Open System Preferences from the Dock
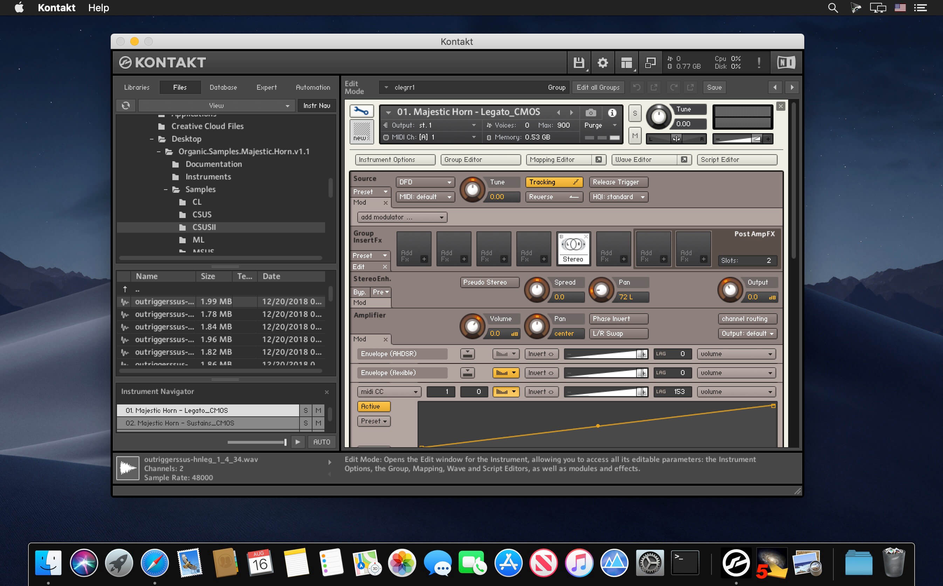Screen dimensions: 943x586 point(649,563)
